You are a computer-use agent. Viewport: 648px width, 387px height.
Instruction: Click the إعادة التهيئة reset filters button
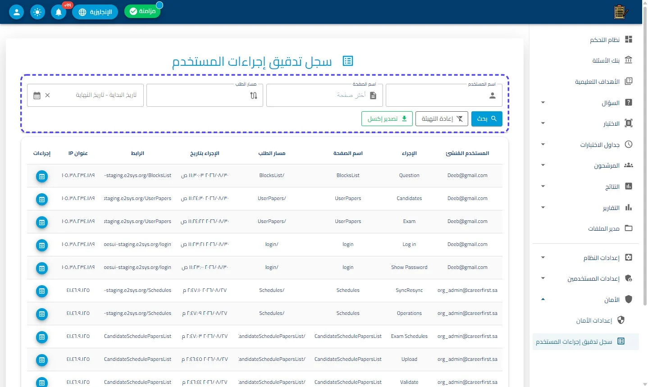click(442, 119)
